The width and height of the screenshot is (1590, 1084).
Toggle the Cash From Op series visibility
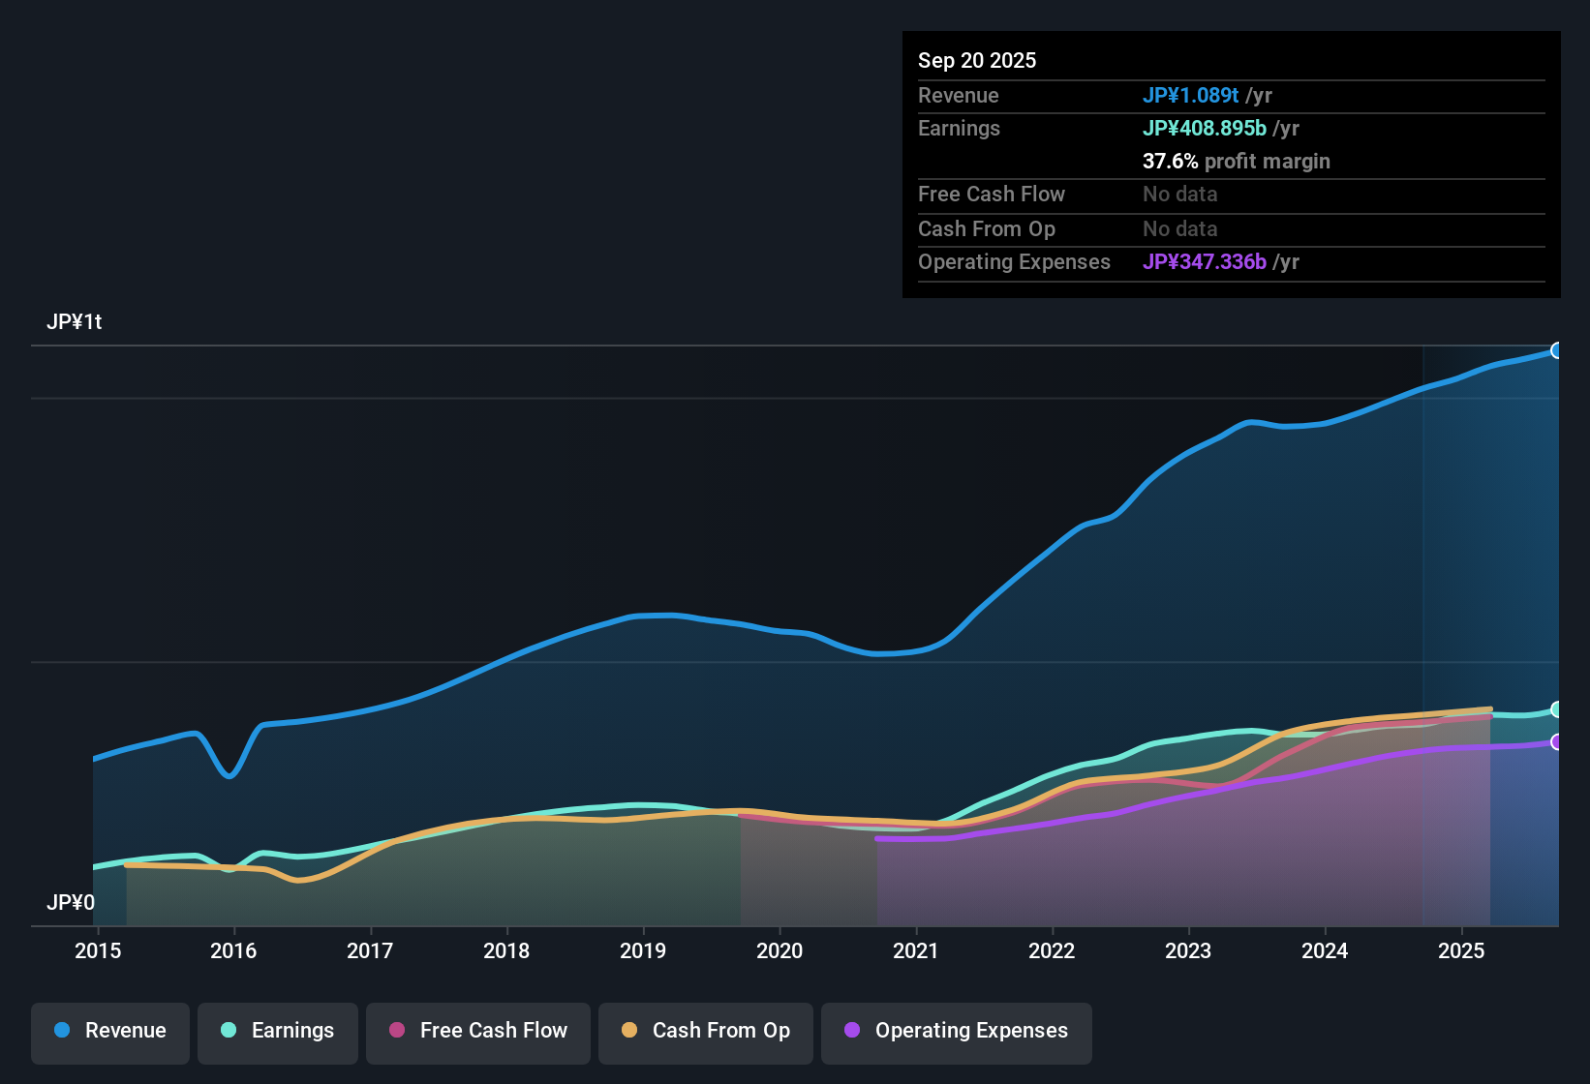point(705,1031)
